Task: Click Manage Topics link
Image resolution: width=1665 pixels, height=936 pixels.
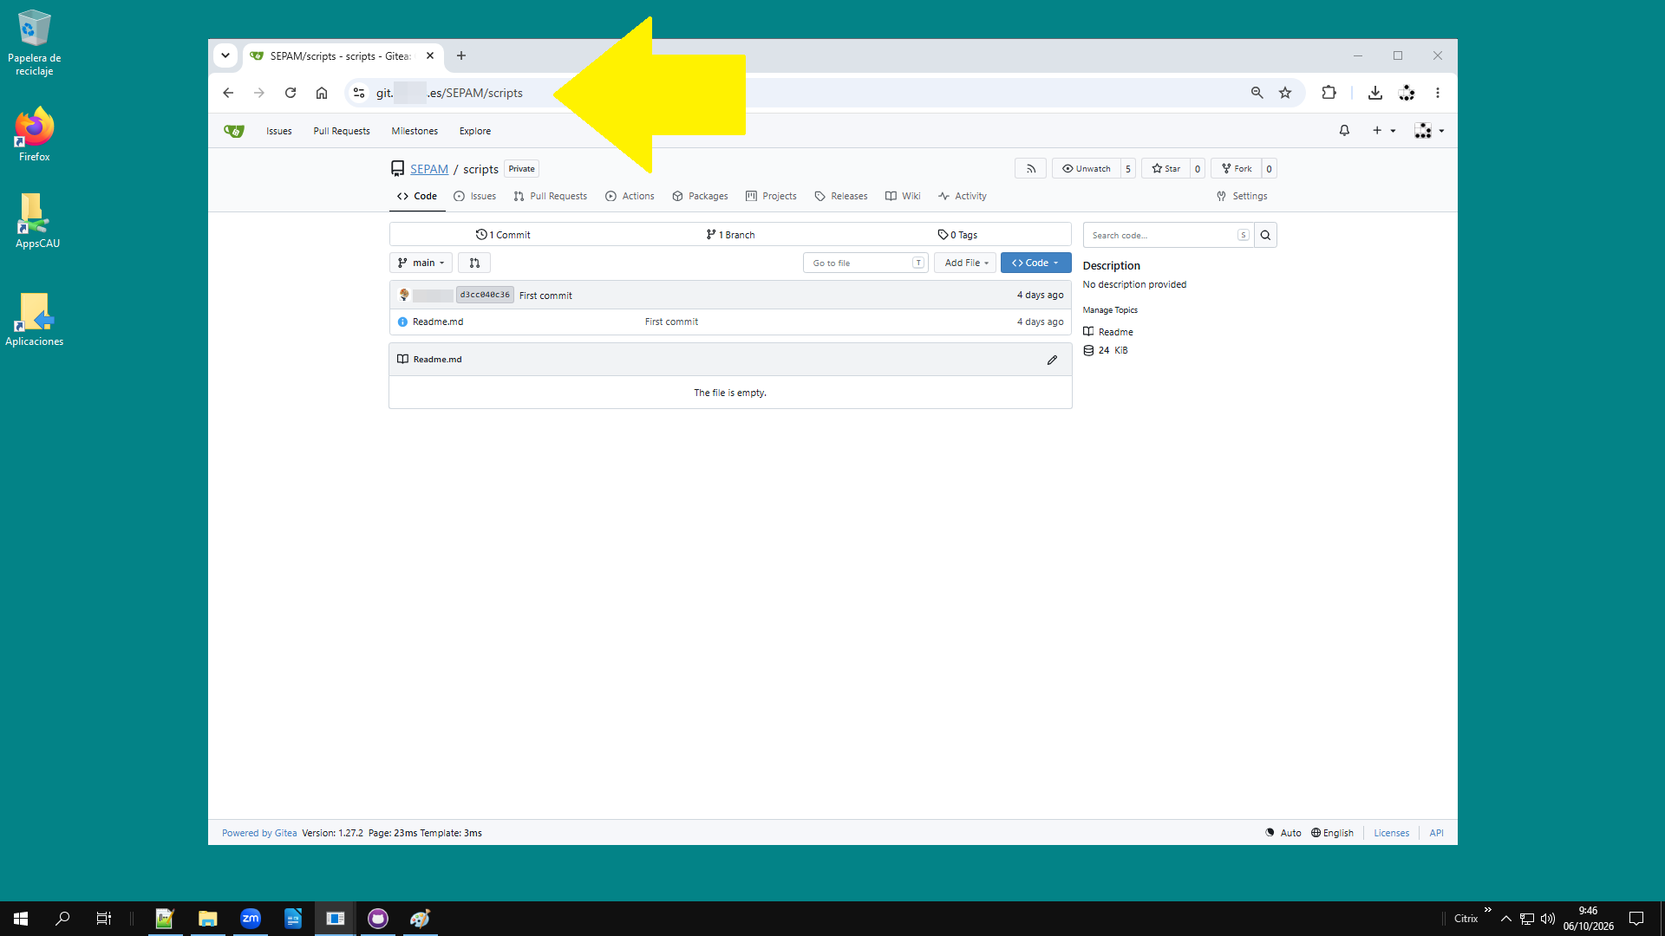Action: [1110, 310]
